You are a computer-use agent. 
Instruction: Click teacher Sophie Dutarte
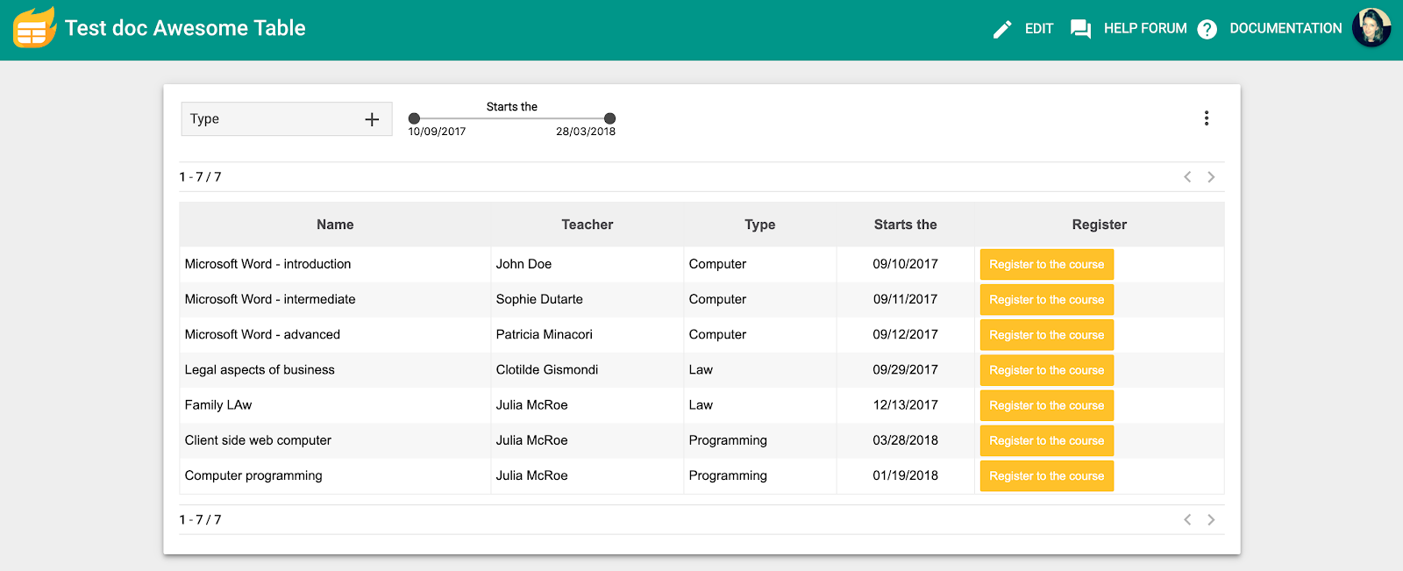(539, 299)
